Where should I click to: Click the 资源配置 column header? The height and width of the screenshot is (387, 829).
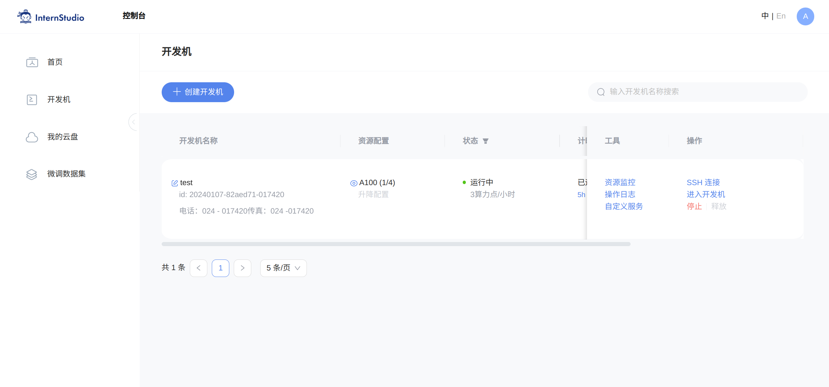click(x=373, y=141)
